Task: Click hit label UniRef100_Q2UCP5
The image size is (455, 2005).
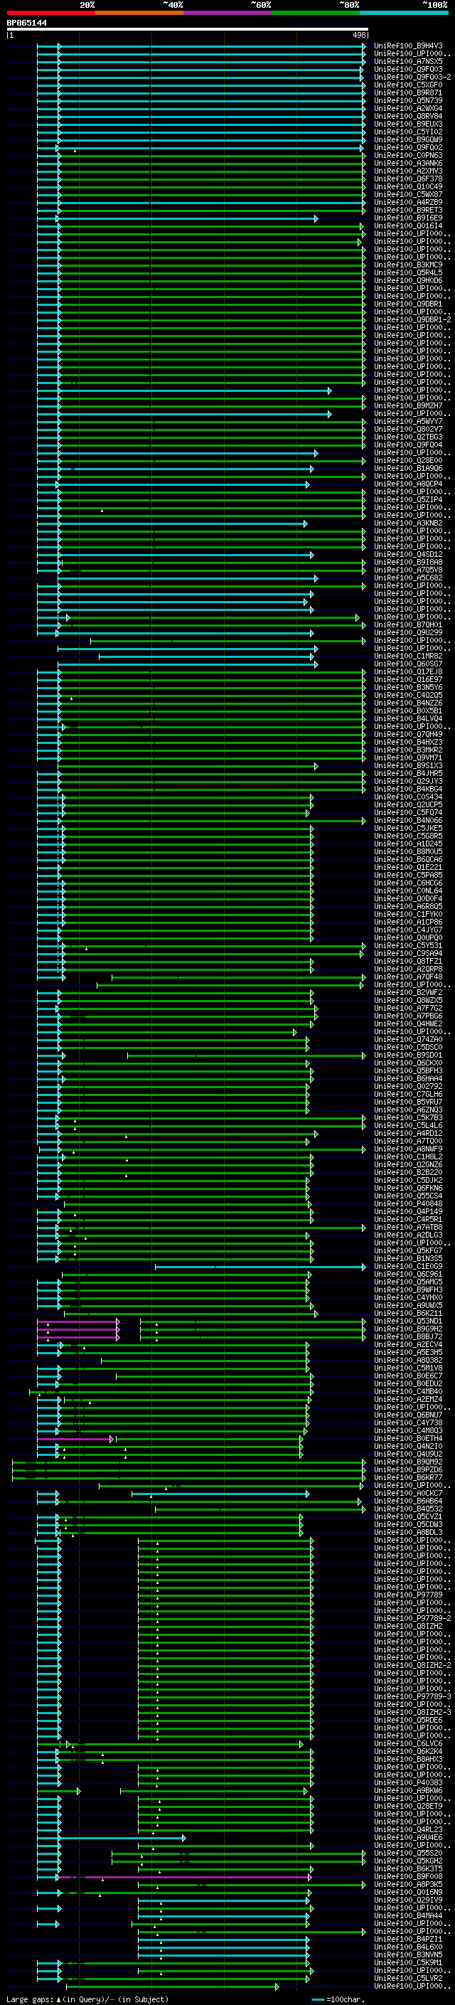Action: (x=408, y=805)
